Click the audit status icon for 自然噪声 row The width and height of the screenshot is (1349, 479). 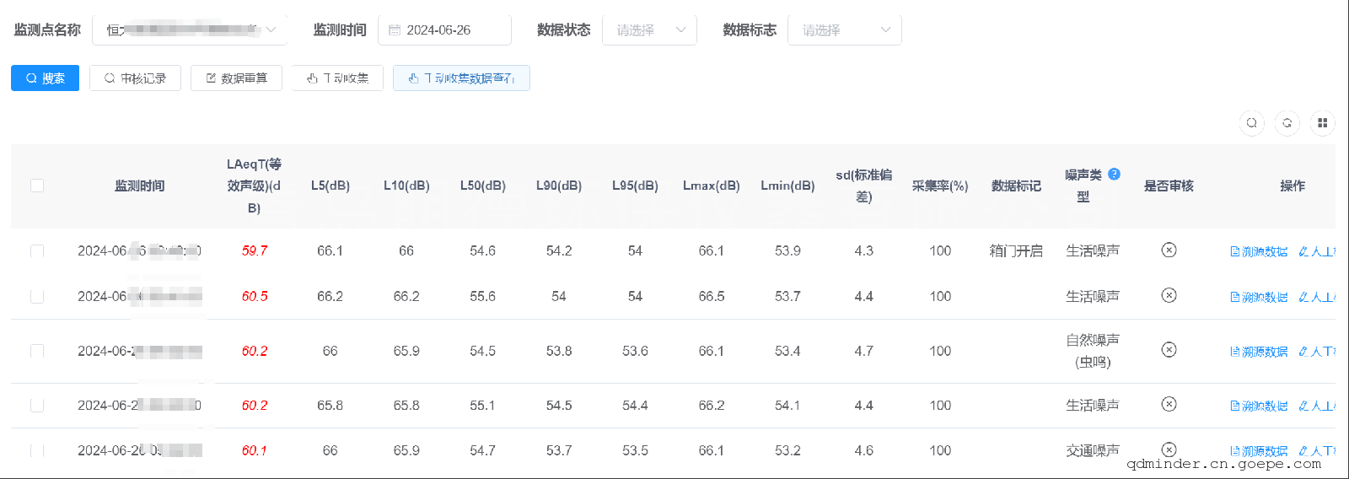tap(1169, 350)
